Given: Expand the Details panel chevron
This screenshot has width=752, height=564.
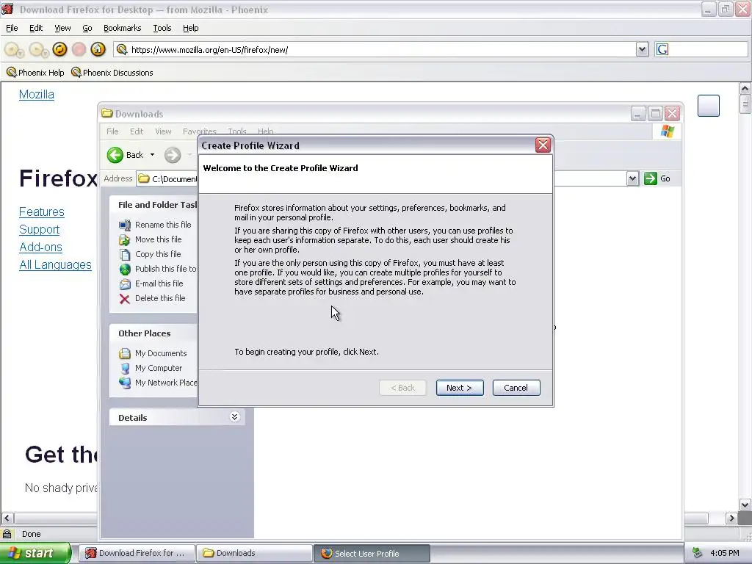Looking at the screenshot, I should pos(234,417).
